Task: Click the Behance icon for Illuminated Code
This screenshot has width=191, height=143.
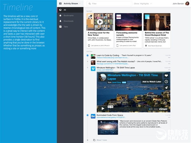Action: coord(93,116)
